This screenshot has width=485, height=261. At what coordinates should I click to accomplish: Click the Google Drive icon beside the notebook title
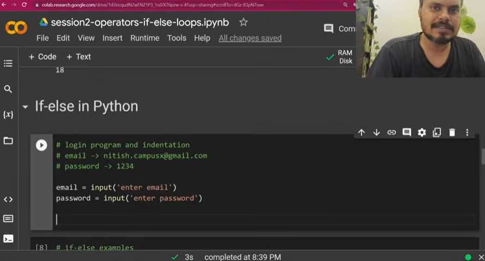point(43,22)
